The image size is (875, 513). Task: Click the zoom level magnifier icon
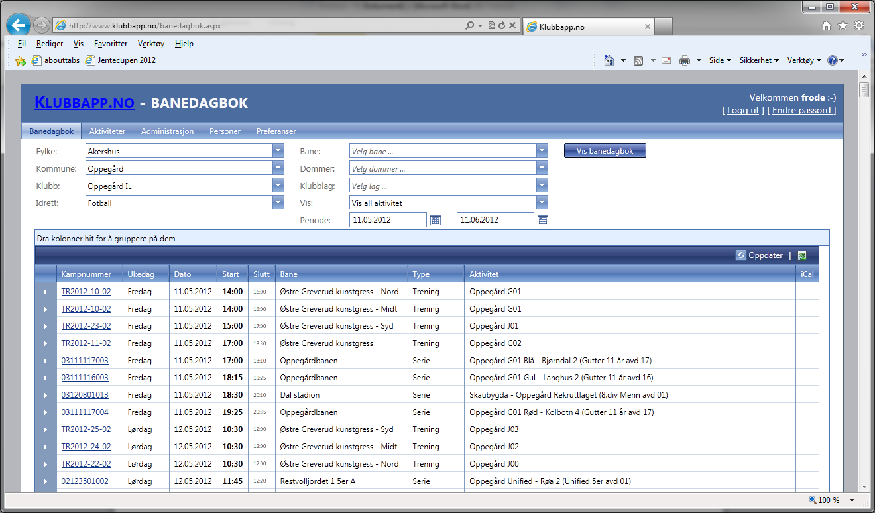click(x=813, y=500)
